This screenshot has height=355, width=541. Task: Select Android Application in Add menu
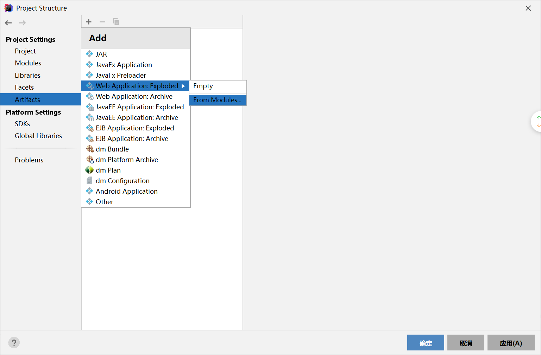tap(126, 191)
